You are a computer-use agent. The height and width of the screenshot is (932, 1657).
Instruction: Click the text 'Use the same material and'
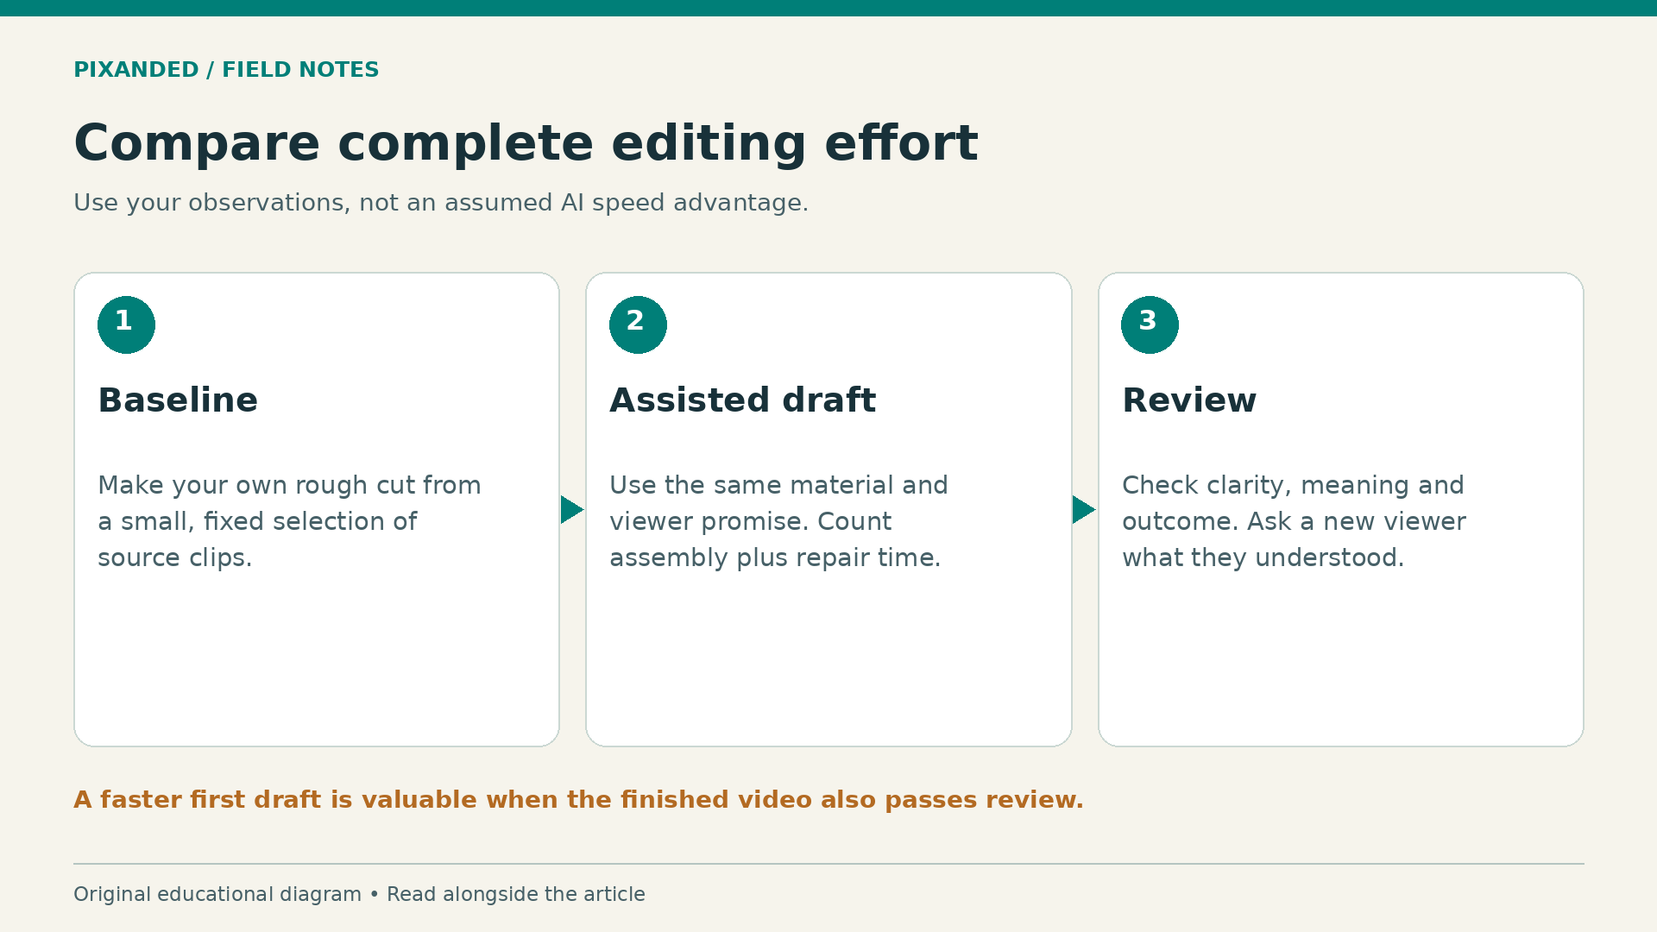pos(778,485)
